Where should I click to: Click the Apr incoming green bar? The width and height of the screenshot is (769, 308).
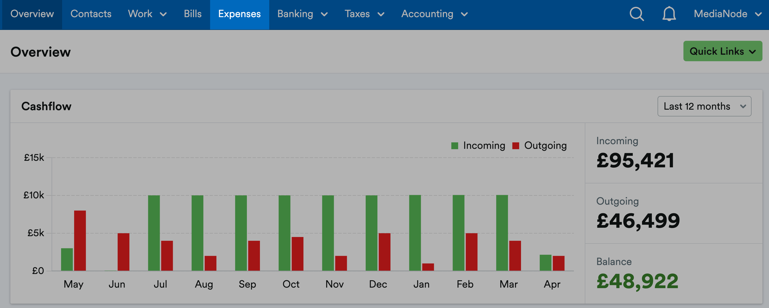[x=545, y=263]
